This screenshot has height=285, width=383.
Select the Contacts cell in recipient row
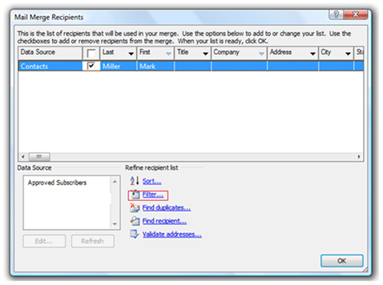51,66
